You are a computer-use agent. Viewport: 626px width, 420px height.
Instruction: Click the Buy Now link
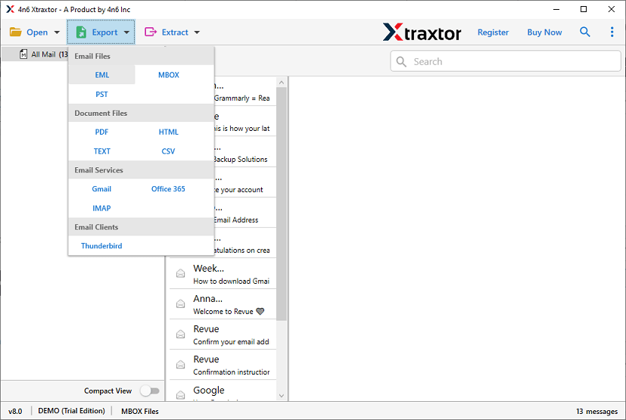tap(544, 33)
